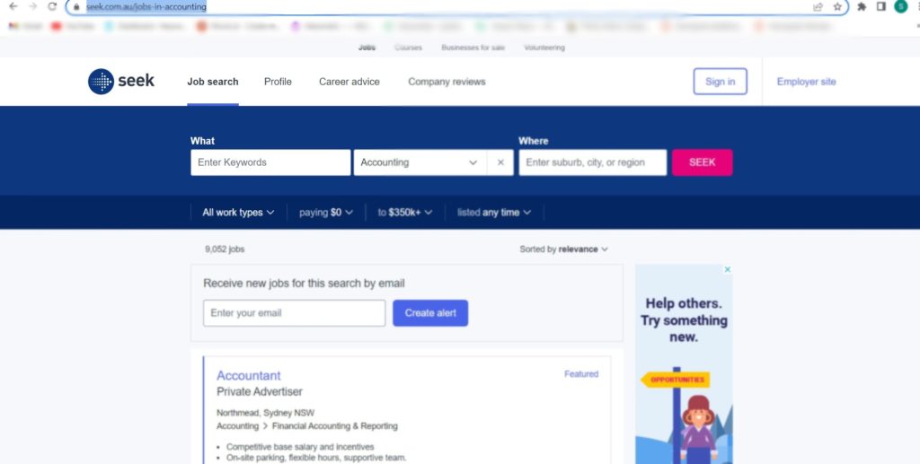Clear the Accounting classification with the X
920x464 pixels.
click(500, 162)
